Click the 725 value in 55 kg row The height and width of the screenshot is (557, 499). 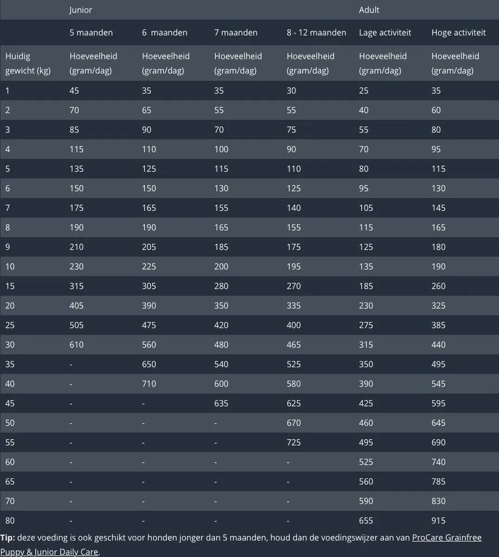click(294, 442)
